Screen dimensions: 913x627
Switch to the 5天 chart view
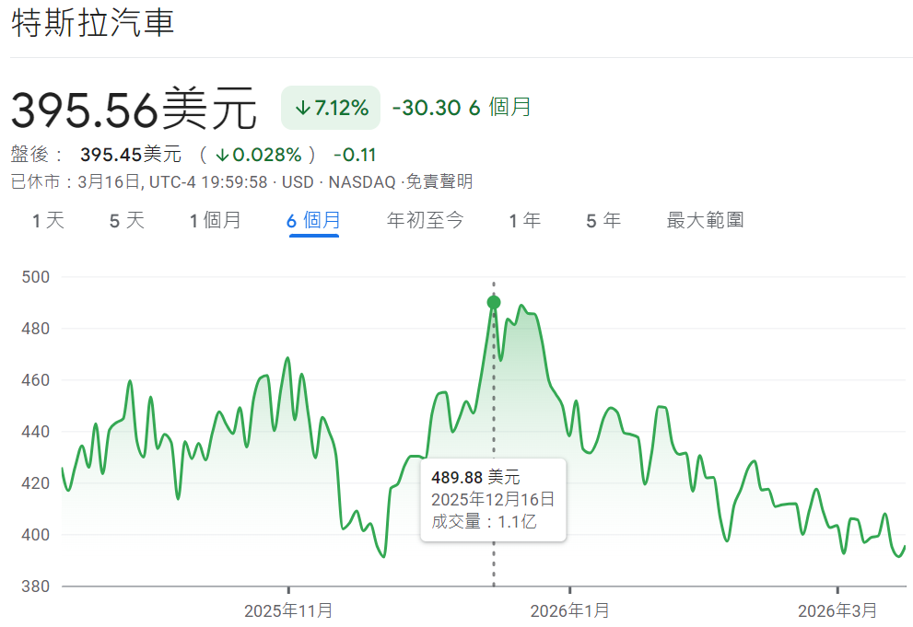point(125,220)
